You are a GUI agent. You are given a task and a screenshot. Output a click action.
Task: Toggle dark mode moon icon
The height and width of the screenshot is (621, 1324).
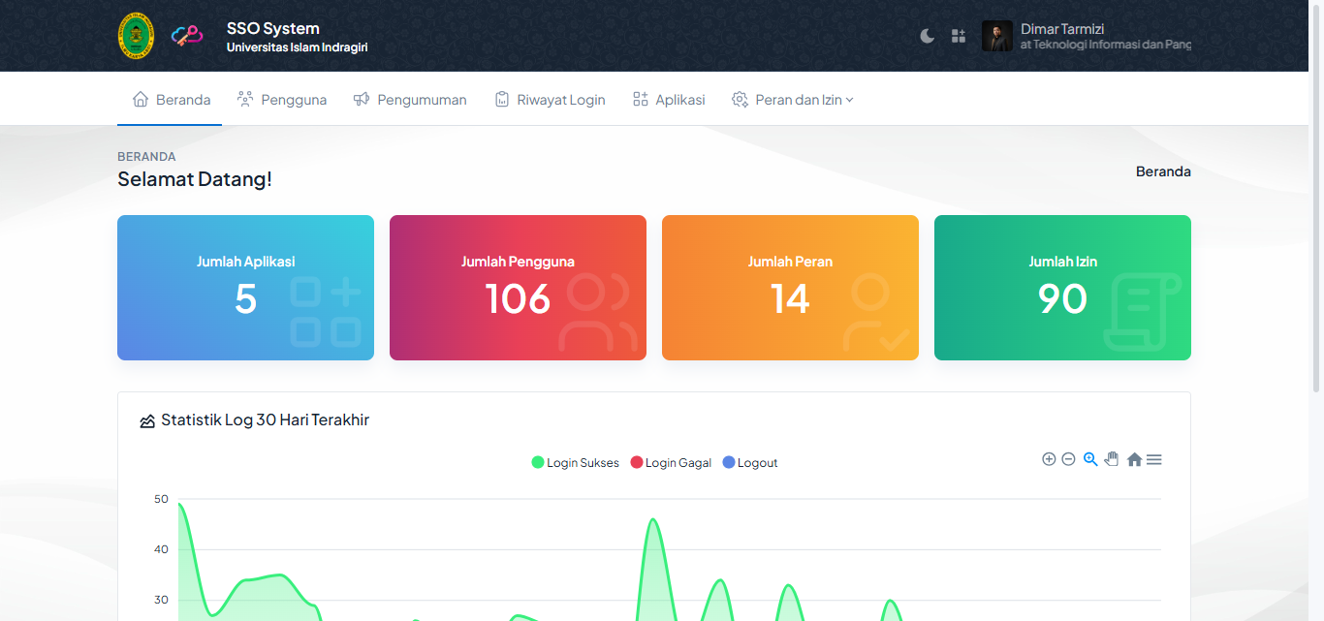(x=928, y=36)
